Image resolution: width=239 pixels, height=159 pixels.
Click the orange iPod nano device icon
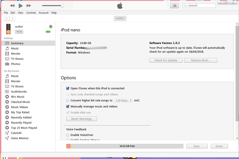click(8, 29)
